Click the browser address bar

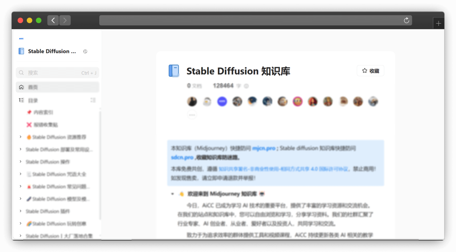255,21
